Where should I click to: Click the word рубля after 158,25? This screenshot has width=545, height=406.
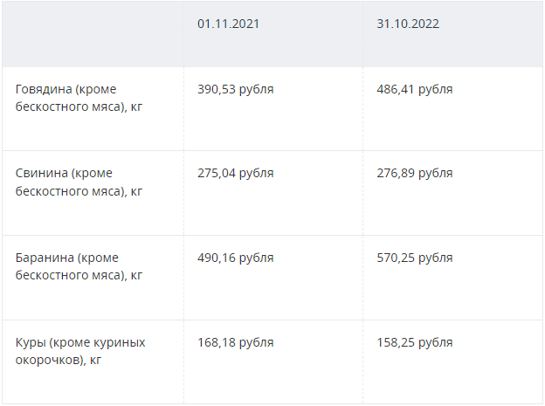(436, 343)
